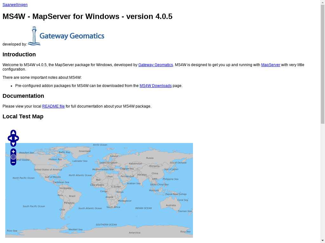Click the 'Baffin Bay' map label
The image size is (325, 243).
[64, 152]
